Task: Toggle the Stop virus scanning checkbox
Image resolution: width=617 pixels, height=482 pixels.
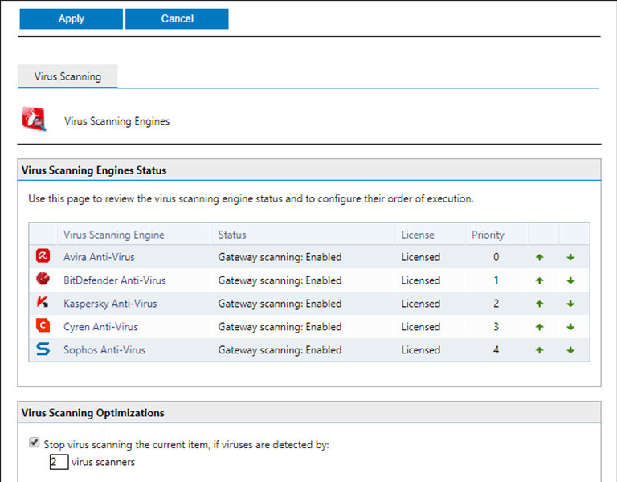Action: point(35,443)
